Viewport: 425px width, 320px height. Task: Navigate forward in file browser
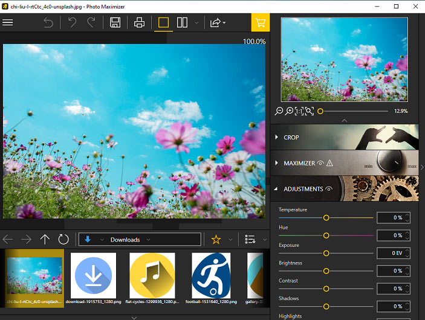click(26, 239)
